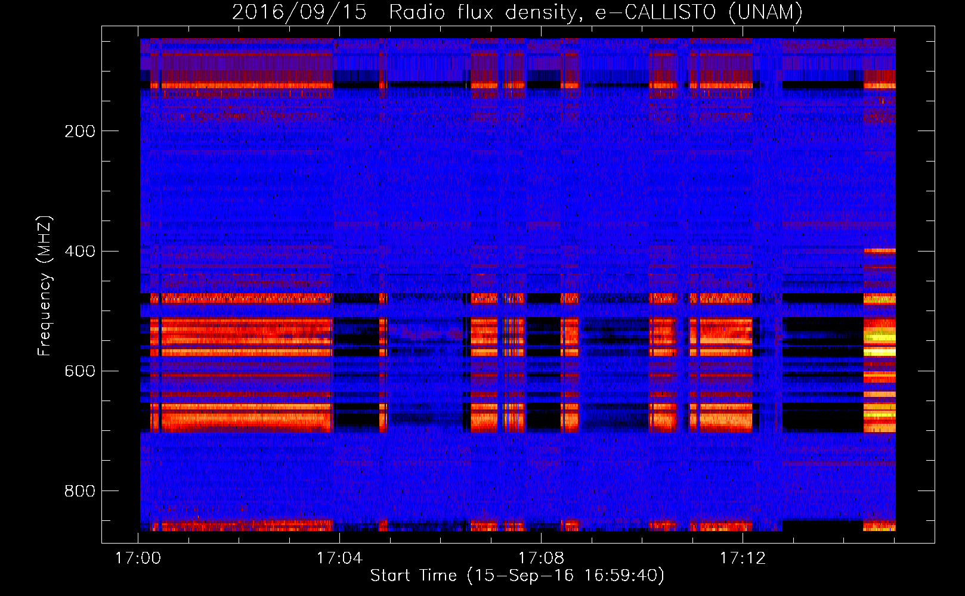
Task: Select the 17:04 time tick label
Action: coord(339,558)
